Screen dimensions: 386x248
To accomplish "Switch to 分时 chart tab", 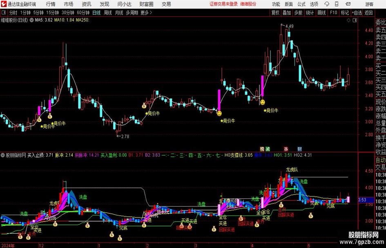I will pyautogui.click(x=13, y=13).
